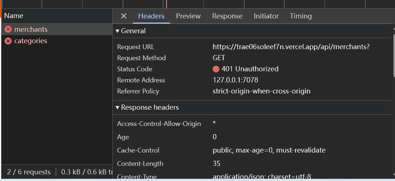Click the Request URL value

tap(291, 47)
